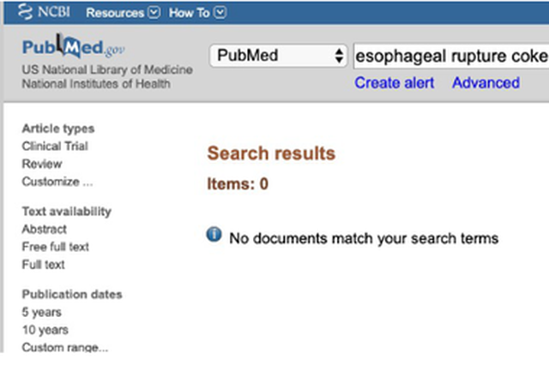Image resolution: width=549 pixels, height=365 pixels.
Task: Open the Custom range date filter
Action: pyautogui.click(x=65, y=347)
